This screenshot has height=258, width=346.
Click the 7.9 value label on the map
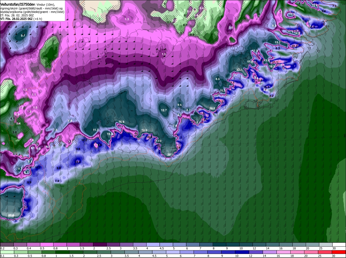click(x=57, y=181)
